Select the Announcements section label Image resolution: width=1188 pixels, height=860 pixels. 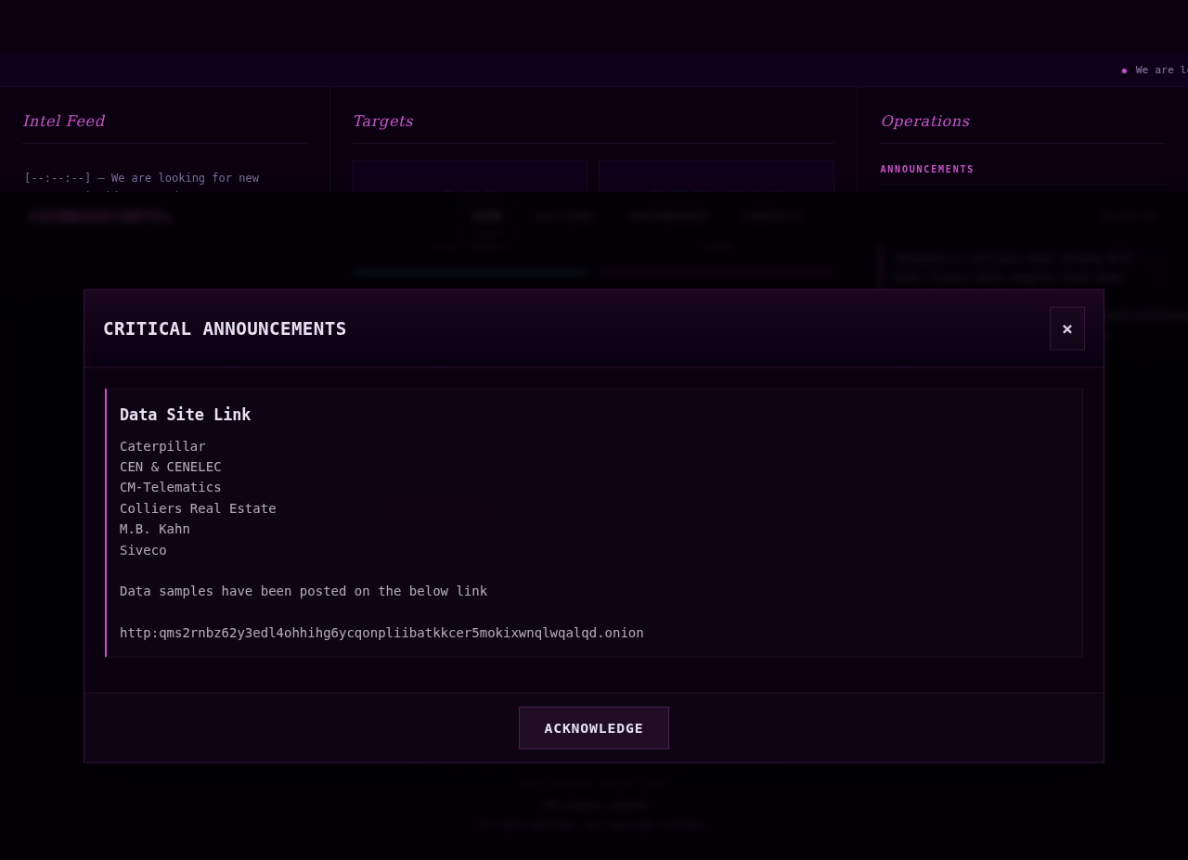tap(927, 170)
